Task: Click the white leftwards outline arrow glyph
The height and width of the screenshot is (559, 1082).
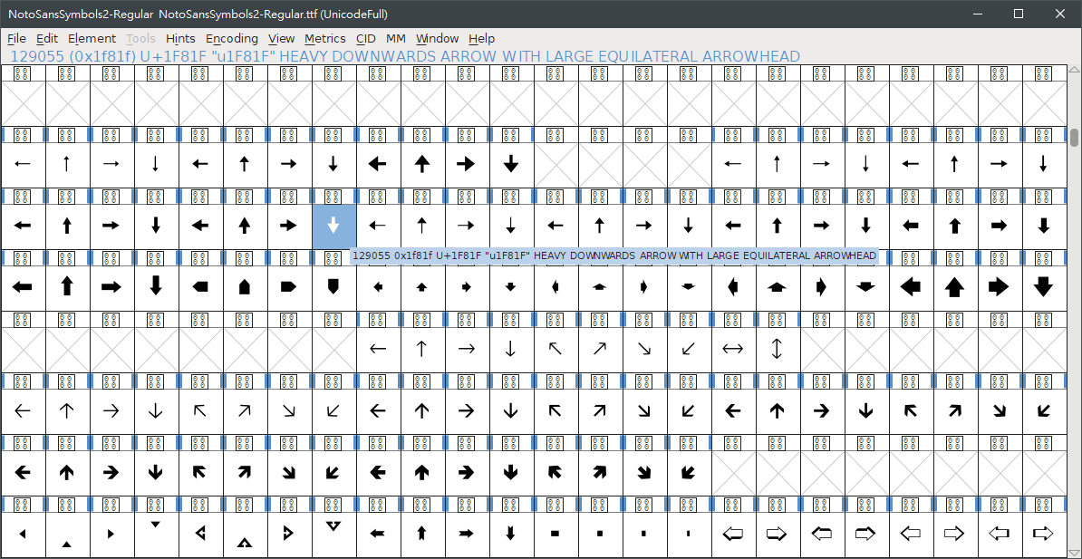Action: click(732, 534)
